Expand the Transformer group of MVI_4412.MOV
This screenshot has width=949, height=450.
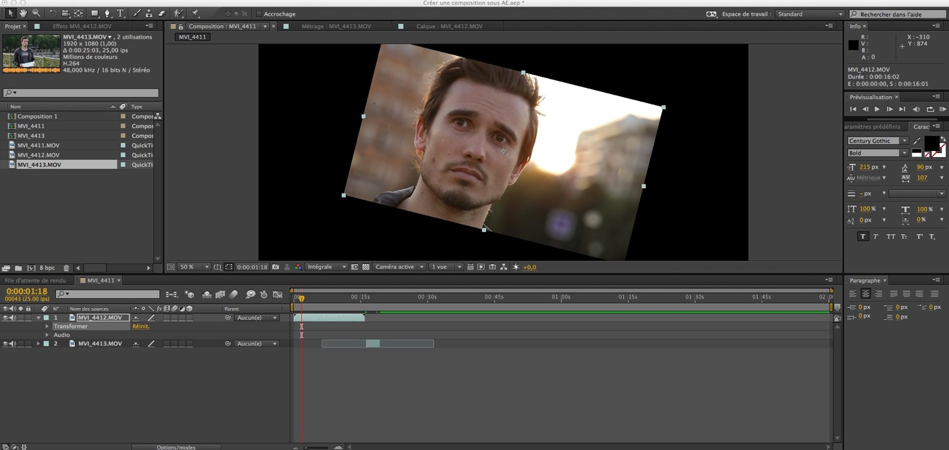(47, 326)
